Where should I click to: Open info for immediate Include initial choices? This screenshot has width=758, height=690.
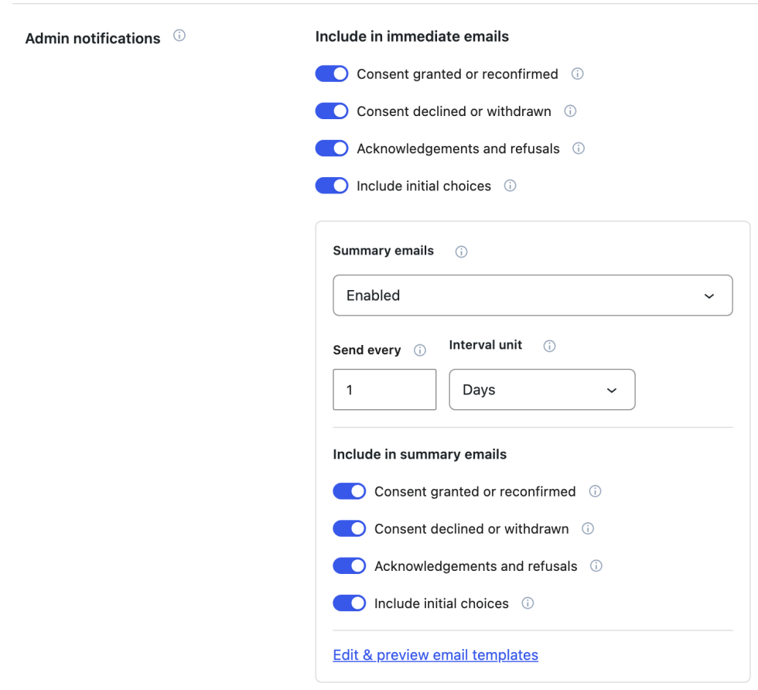click(510, 185)
